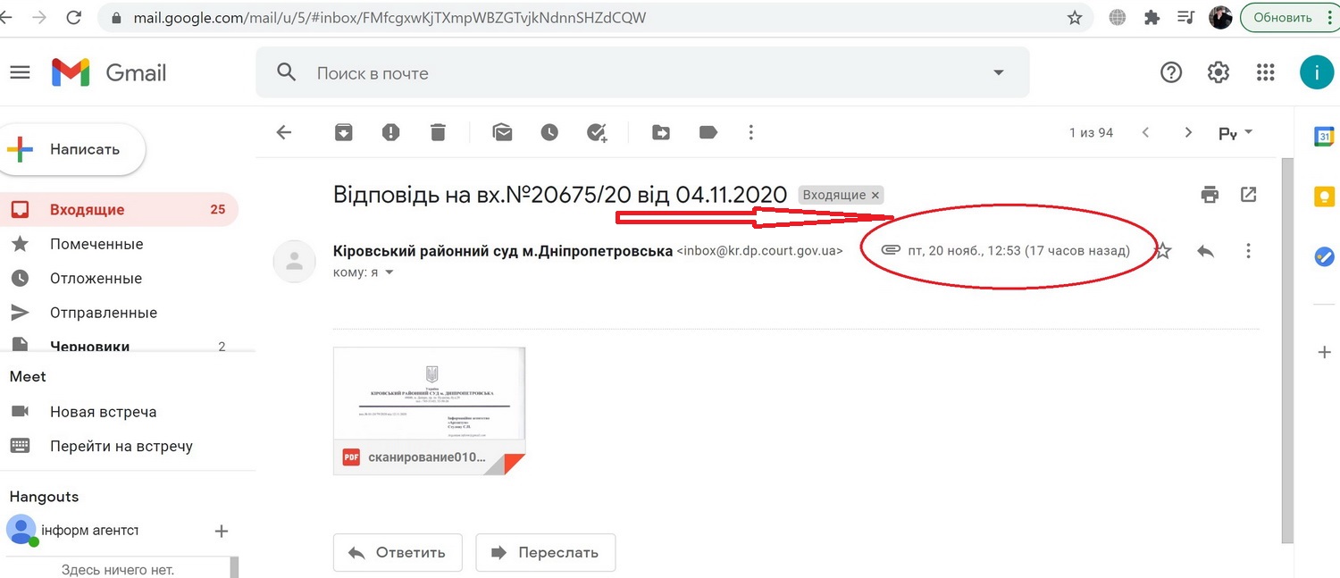The width and height of the screenshot is (1340, 578).
Task: Move email to folder icon
Action: pos(661,132)
